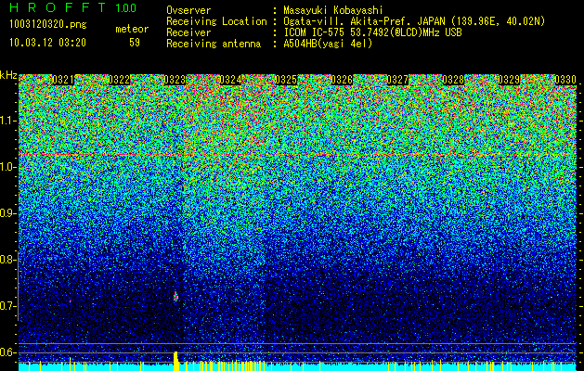Image resolution: width=584 pixels, height=371 pixels.
Task: Click the observer name Masayuki Kobayashi
Action: (x=333, y=10)
